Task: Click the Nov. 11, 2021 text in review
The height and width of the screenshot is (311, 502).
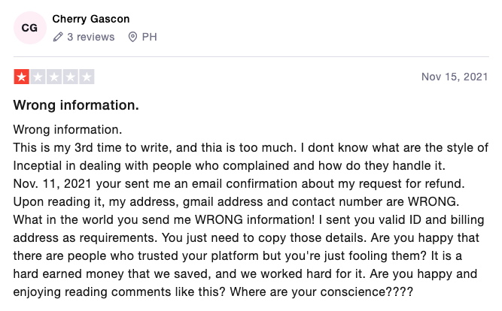Action: coord(53,184)
